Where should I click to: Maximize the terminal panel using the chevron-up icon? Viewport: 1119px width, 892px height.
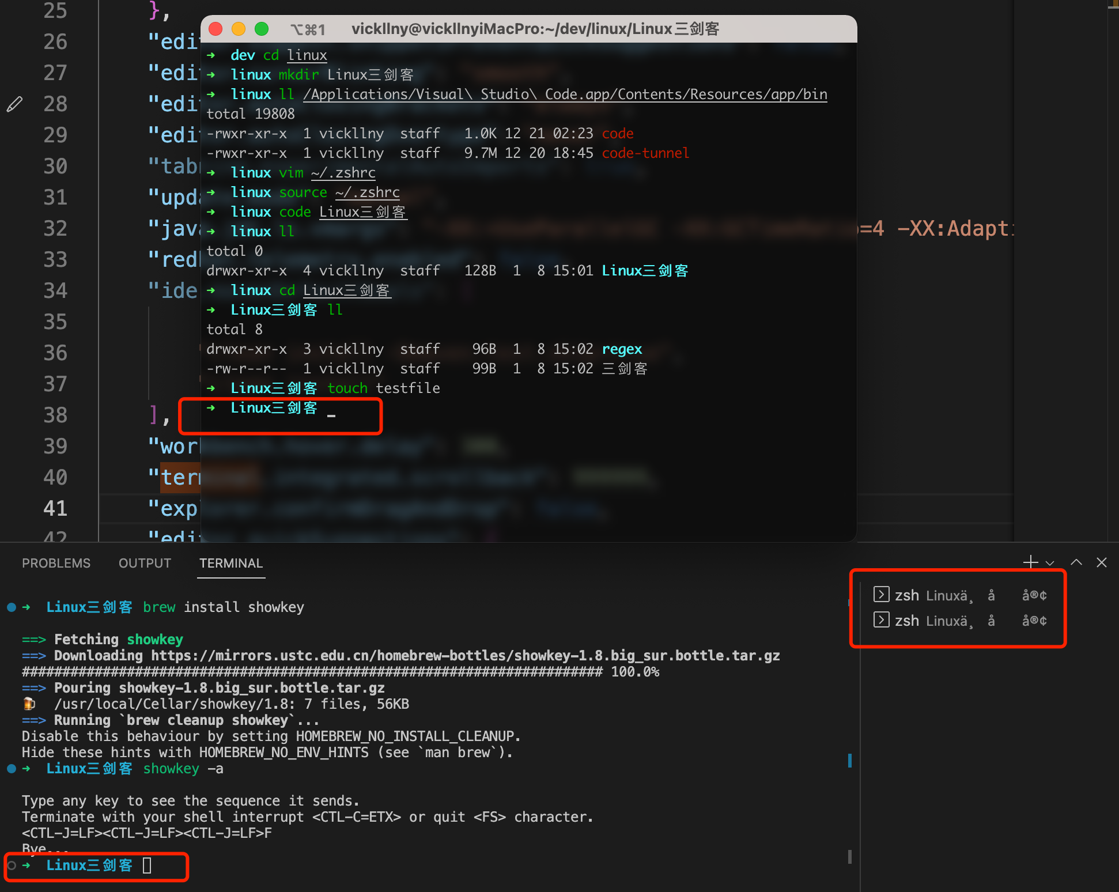pyautogui.click(x=1076, y=562)
